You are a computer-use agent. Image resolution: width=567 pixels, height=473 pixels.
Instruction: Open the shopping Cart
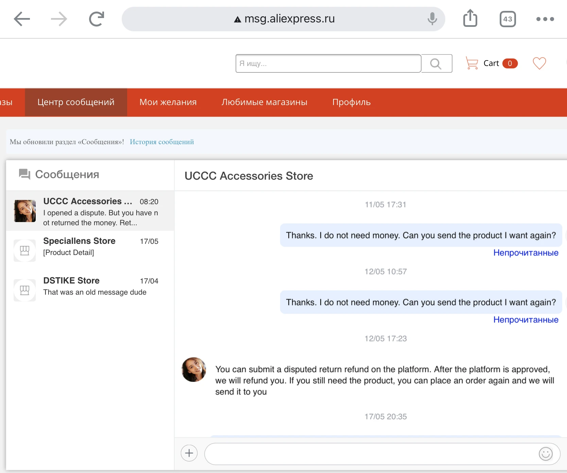click(x=491, y=64)
